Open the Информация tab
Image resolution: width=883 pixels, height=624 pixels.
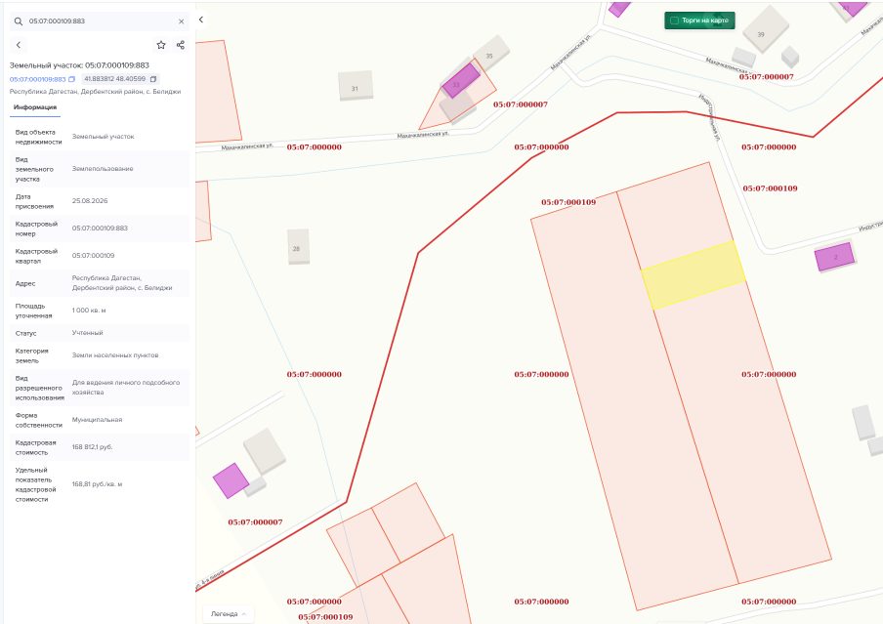pyautogui.click(x=35, y=107)
